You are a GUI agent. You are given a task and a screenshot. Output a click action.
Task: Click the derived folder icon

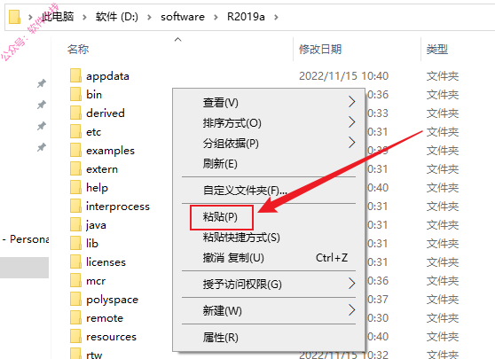[75, 113]
